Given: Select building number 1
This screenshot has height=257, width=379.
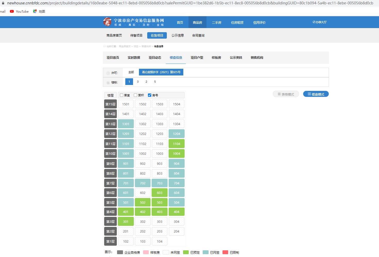Looking at the screenshot, I should [129, 82].
